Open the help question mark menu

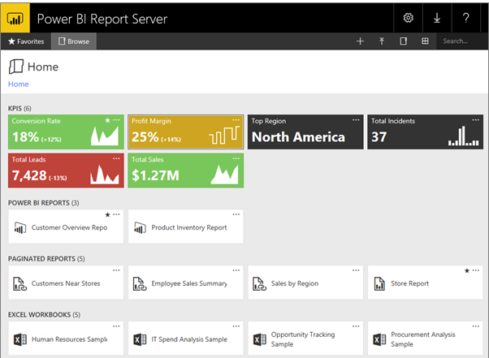click(x=465, y=18)
